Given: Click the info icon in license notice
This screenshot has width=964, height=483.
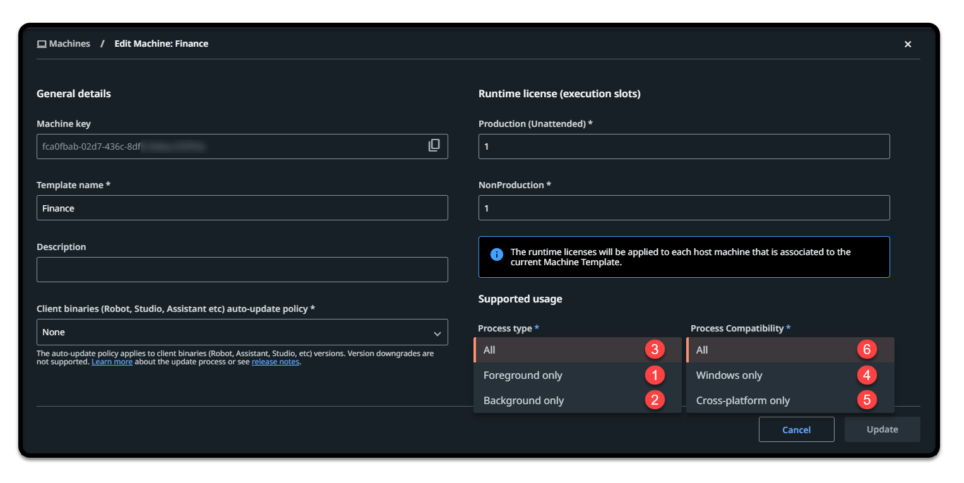Looking at the screenshot, I should (497, 254).
